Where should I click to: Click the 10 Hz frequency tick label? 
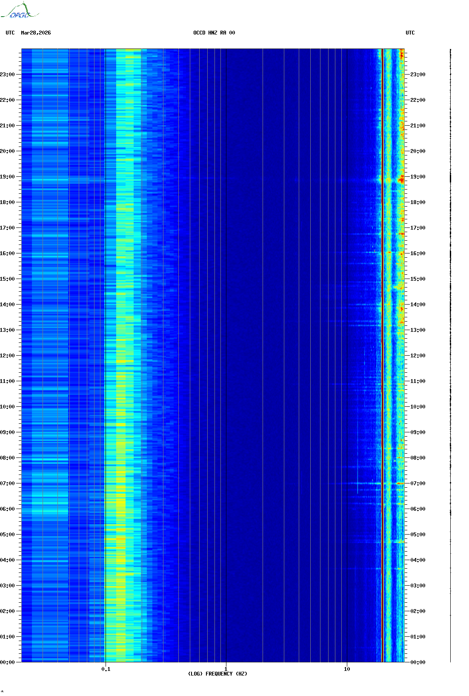point(347,669)
